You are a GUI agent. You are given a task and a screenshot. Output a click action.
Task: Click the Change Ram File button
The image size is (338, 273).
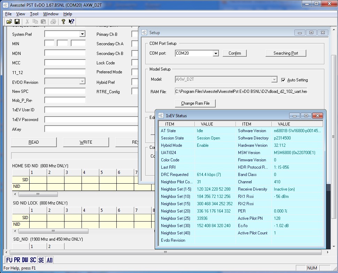click(195, 103)
